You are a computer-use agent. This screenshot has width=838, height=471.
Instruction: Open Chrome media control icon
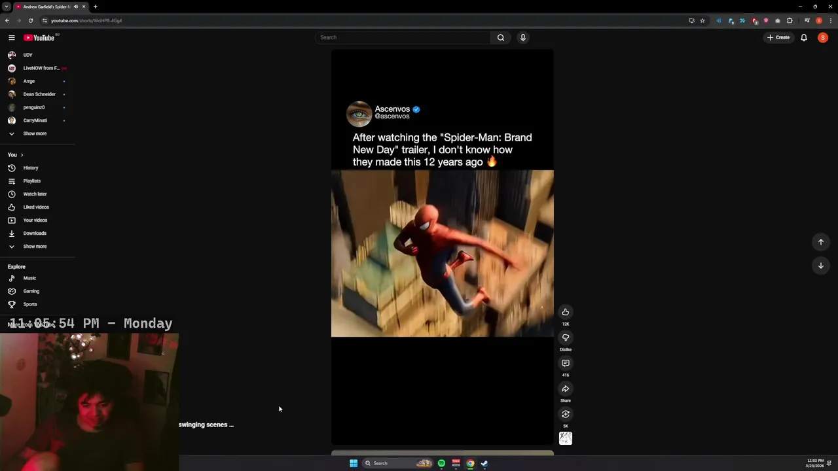pyautogui.click(x=807, y=20)
